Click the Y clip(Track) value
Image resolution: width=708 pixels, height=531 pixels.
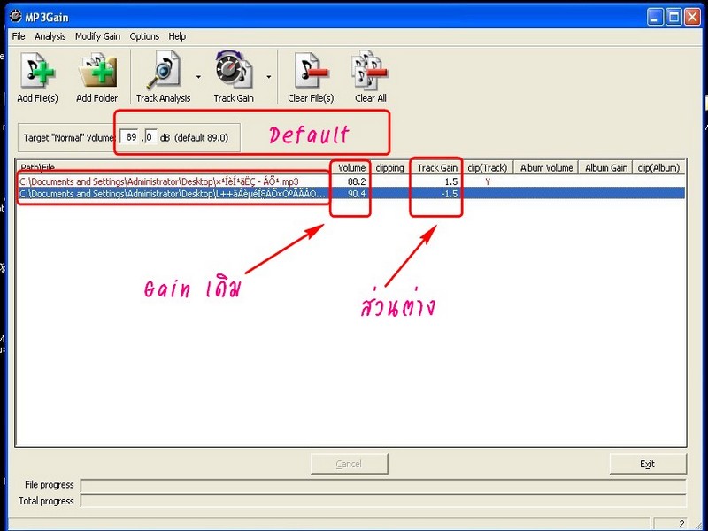488,181
